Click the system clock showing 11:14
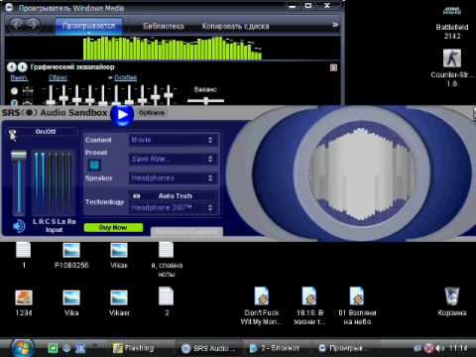 (458, 348)
